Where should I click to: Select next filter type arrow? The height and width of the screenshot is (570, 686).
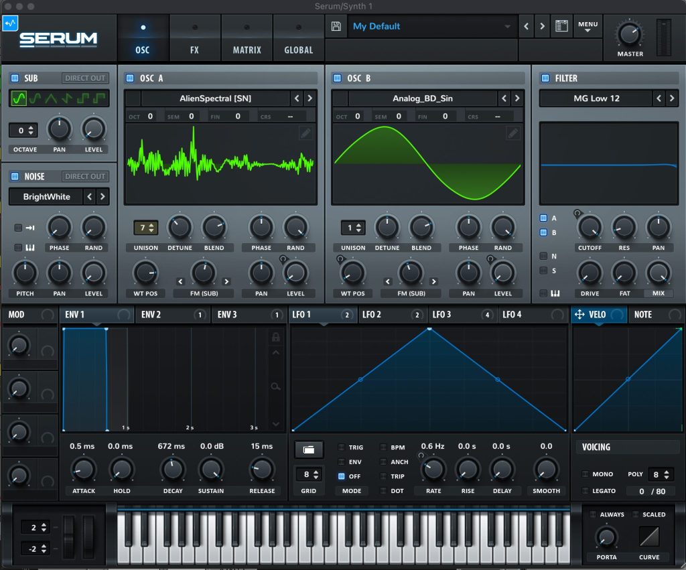pos(672,98)
